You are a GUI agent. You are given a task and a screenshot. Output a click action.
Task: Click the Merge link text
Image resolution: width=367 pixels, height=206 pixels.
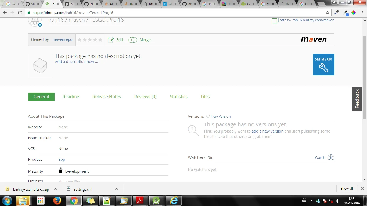point(145,40)
